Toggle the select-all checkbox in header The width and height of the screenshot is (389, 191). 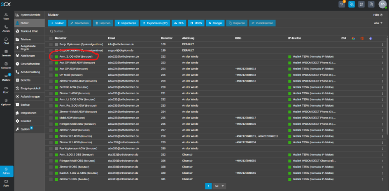51,38
